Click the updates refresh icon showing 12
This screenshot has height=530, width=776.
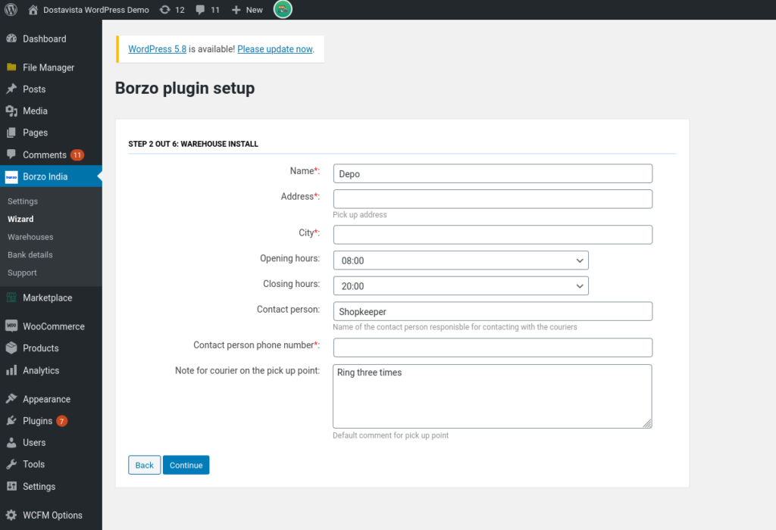[164, 10]
